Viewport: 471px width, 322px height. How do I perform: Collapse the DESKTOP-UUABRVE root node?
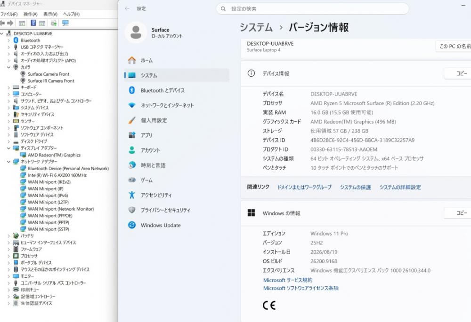[2, 33]
